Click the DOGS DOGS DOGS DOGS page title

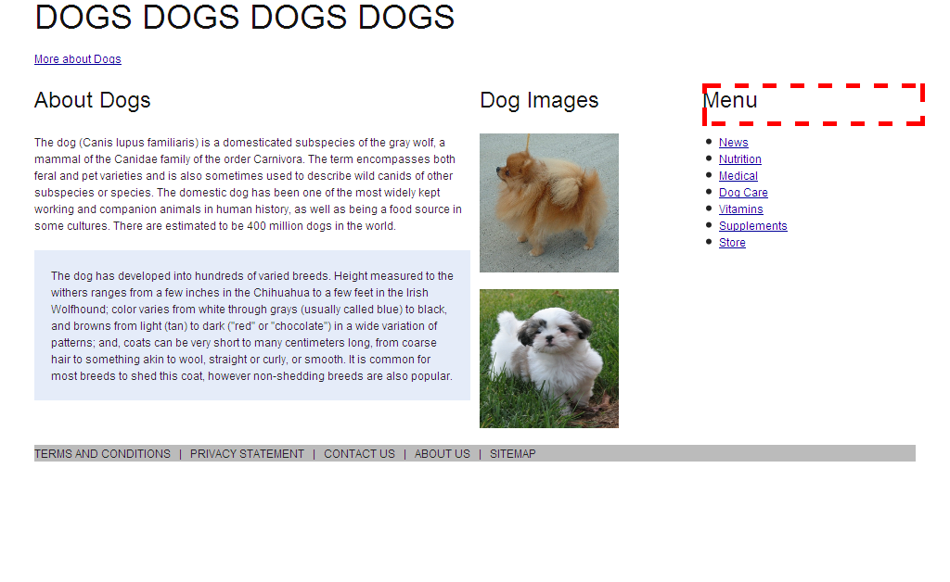point(245,17)
